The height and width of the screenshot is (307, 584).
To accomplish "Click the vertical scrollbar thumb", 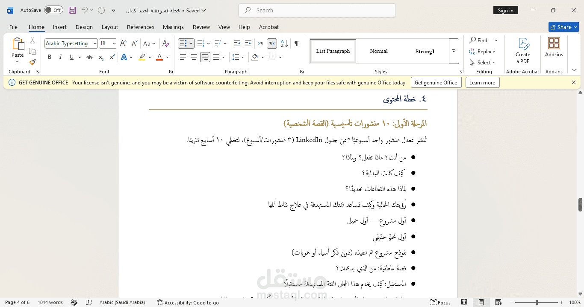I will pos(581,205).
